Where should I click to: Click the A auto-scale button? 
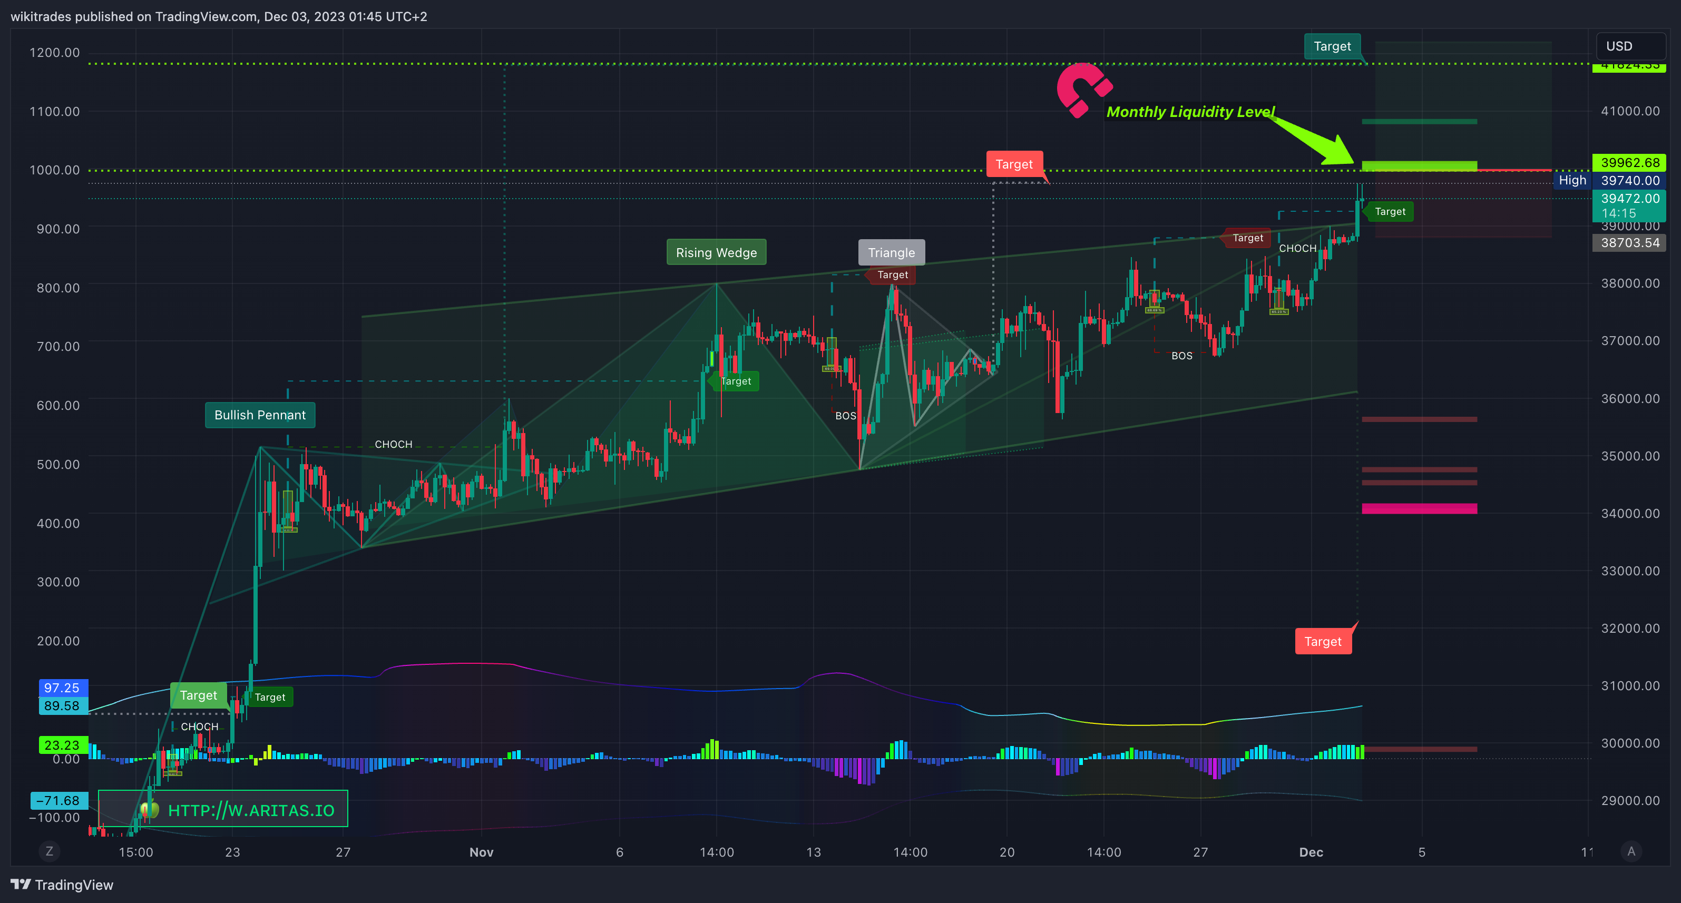(1631, 851)
